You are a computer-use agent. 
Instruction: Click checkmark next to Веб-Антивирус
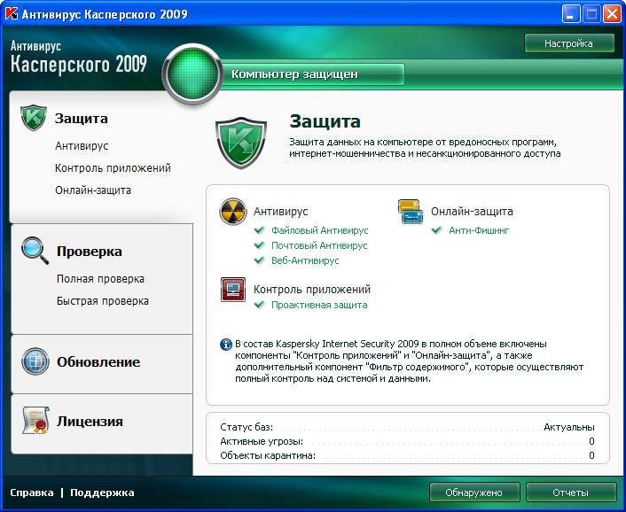point(259,260)
